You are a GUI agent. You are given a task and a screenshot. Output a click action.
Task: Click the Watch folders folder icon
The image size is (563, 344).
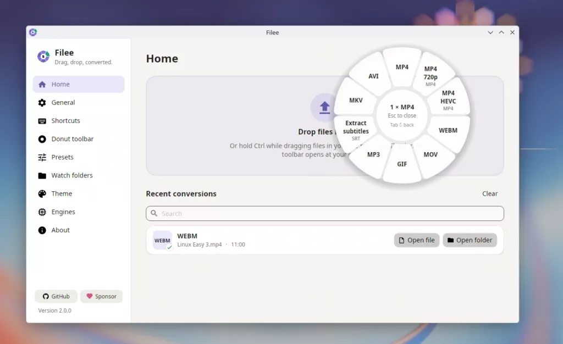[42, 175]
